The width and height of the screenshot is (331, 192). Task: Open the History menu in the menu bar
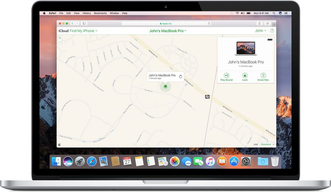coord(86,13)
